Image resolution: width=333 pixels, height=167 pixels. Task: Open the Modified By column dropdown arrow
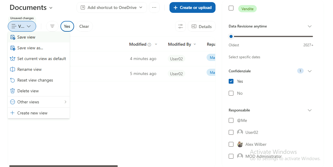click(195, 44)
